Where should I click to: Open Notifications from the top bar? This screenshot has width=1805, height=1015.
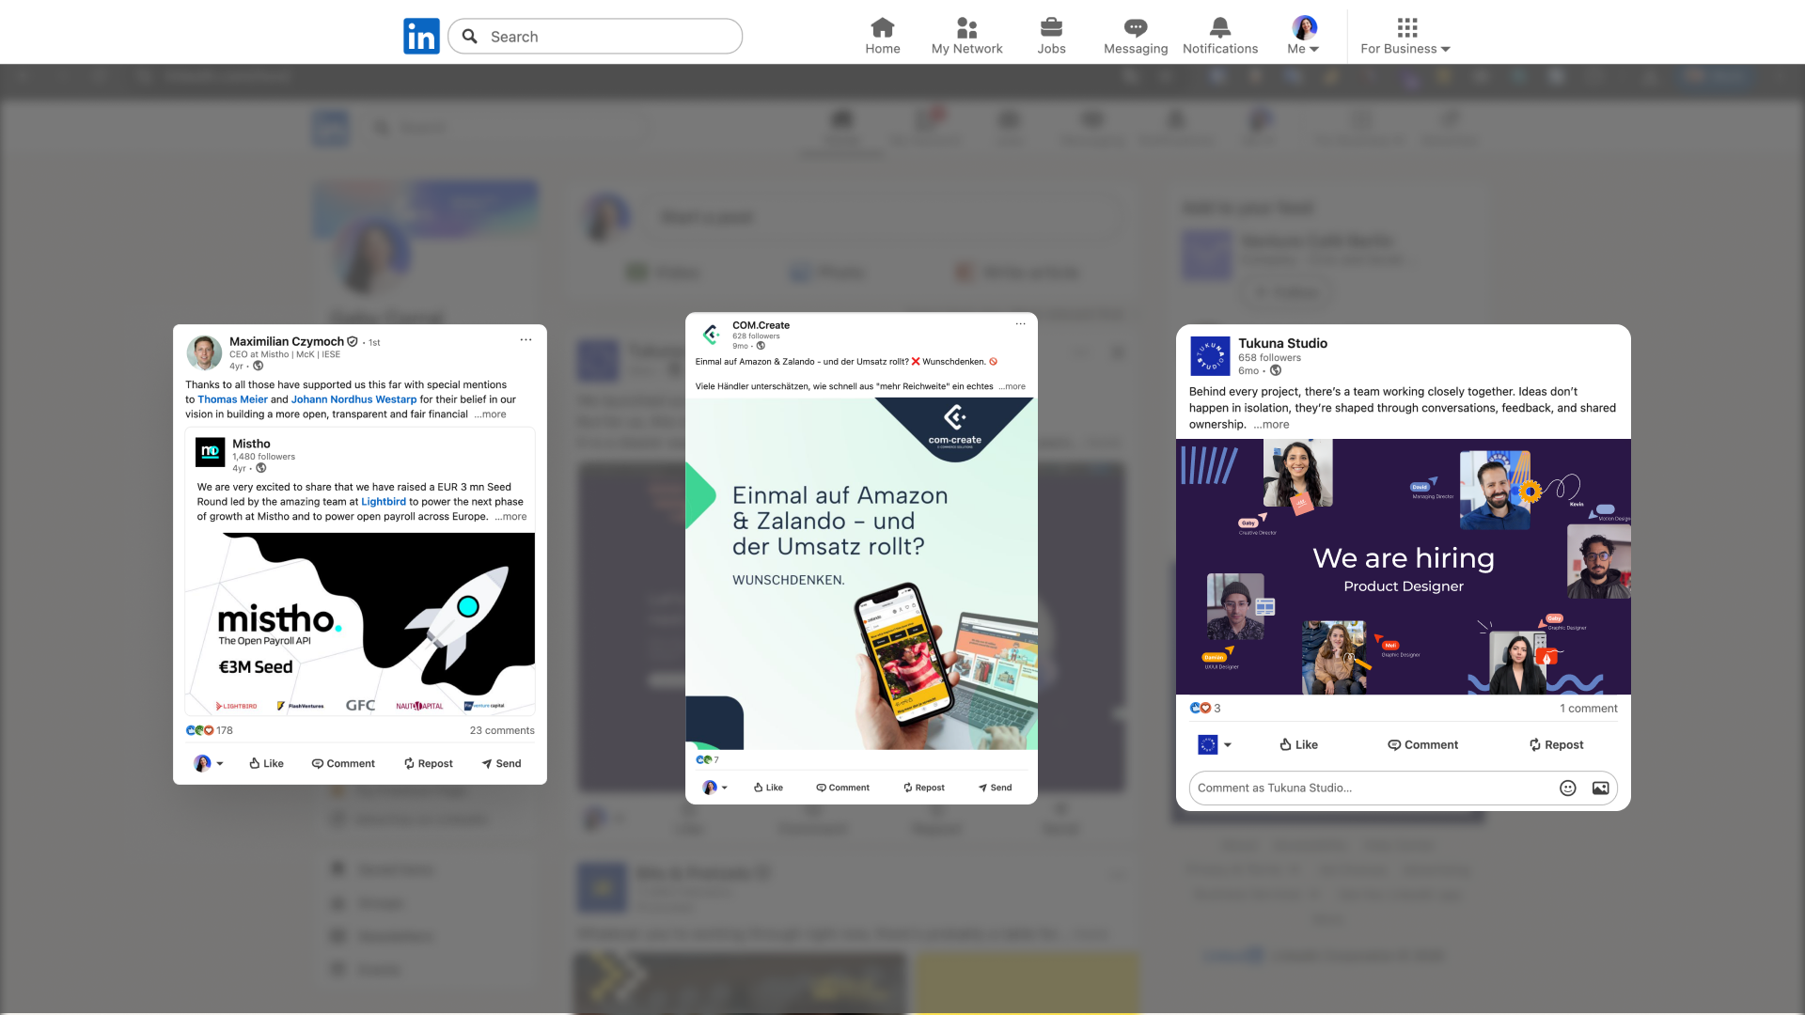1220,37
